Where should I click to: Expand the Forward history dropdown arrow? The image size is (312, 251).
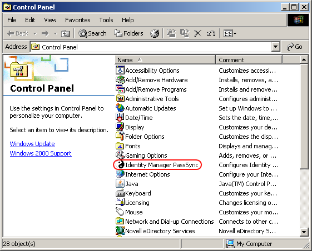55,33
